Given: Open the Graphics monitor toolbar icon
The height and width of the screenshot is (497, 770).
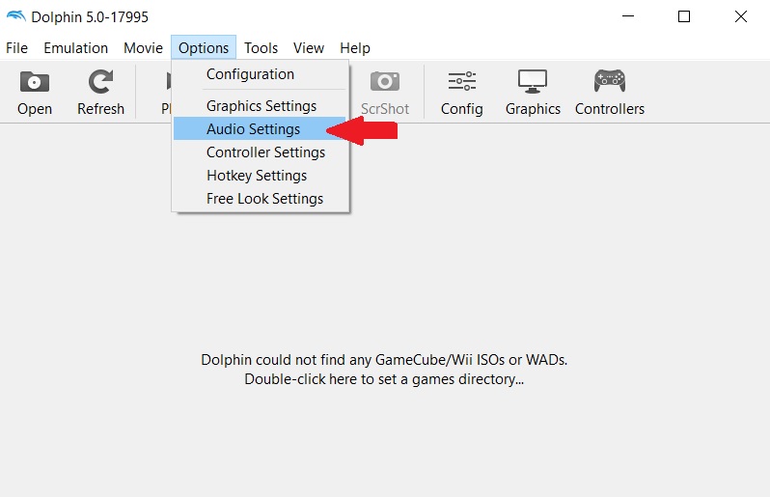Looking at the screenshot, I should (533, 83).
